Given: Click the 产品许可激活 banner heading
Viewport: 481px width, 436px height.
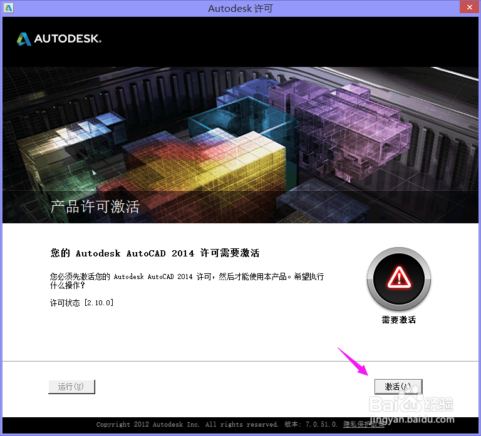Looking at the screenshot, I should [x=95, y=206].
